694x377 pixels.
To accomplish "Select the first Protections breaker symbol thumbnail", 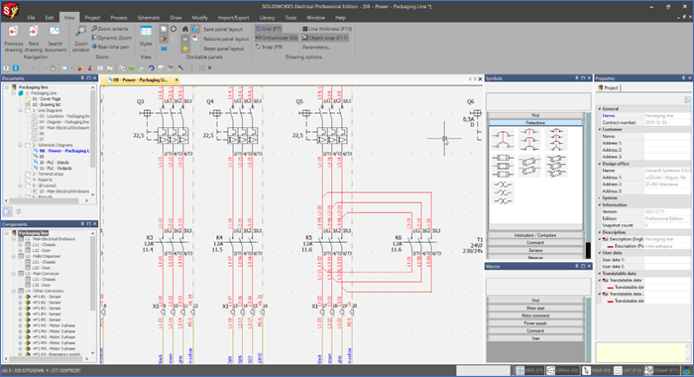I will [x=503, y=140].
